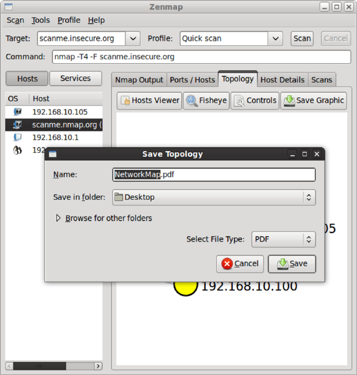Switch to the Host Details tab

click(282, 80)
